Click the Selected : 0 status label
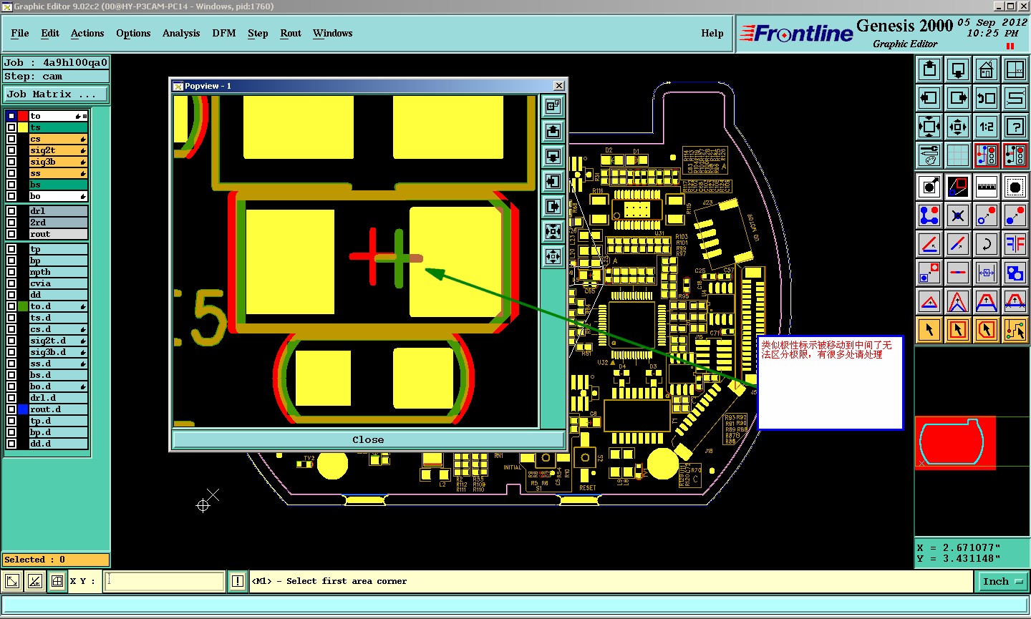This screenshot has height=619, width=1031. 56,560
